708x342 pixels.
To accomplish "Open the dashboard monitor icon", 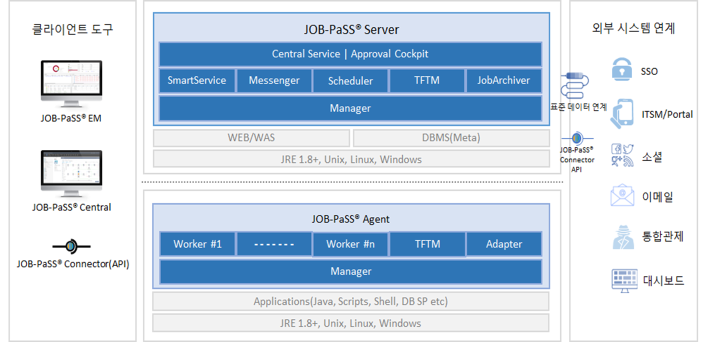I will pos(624,280).
